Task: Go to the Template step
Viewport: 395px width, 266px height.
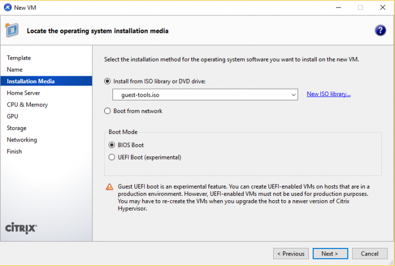Action: 19,58
